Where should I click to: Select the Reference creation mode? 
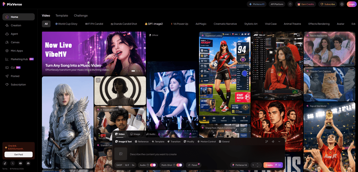click(142, 142)
